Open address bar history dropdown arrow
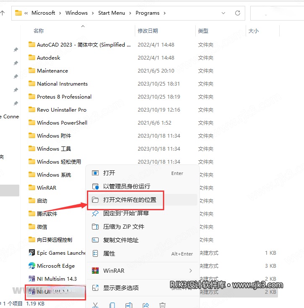Image resolution: width=304 pixels, height=308 pixels. click(223, 13)
